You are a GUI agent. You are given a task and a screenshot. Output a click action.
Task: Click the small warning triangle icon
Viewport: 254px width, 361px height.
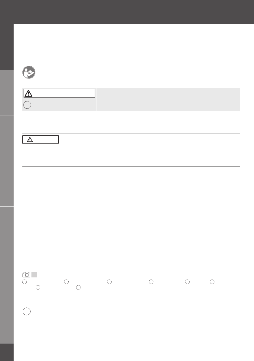30,140
